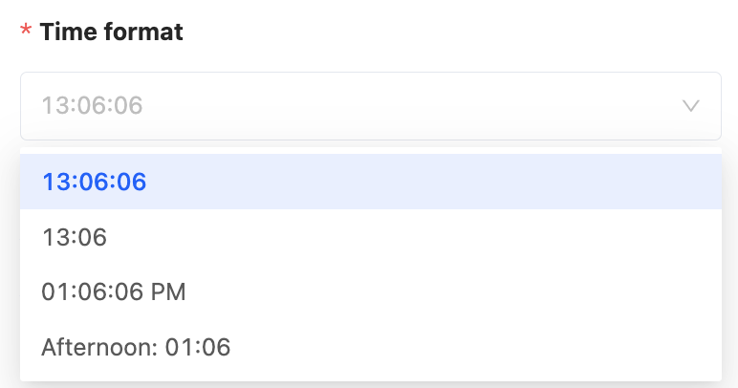This screenshot has width=738, height=388.
Task: Click the red required asterisk
Action: [26, 33]
